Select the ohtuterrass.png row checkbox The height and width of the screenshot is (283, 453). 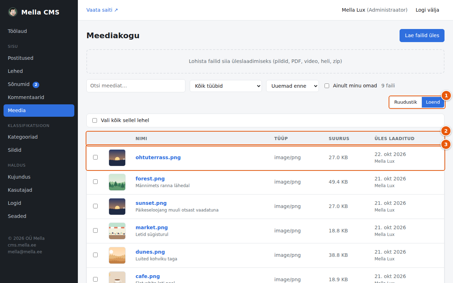tap(95, 157)
